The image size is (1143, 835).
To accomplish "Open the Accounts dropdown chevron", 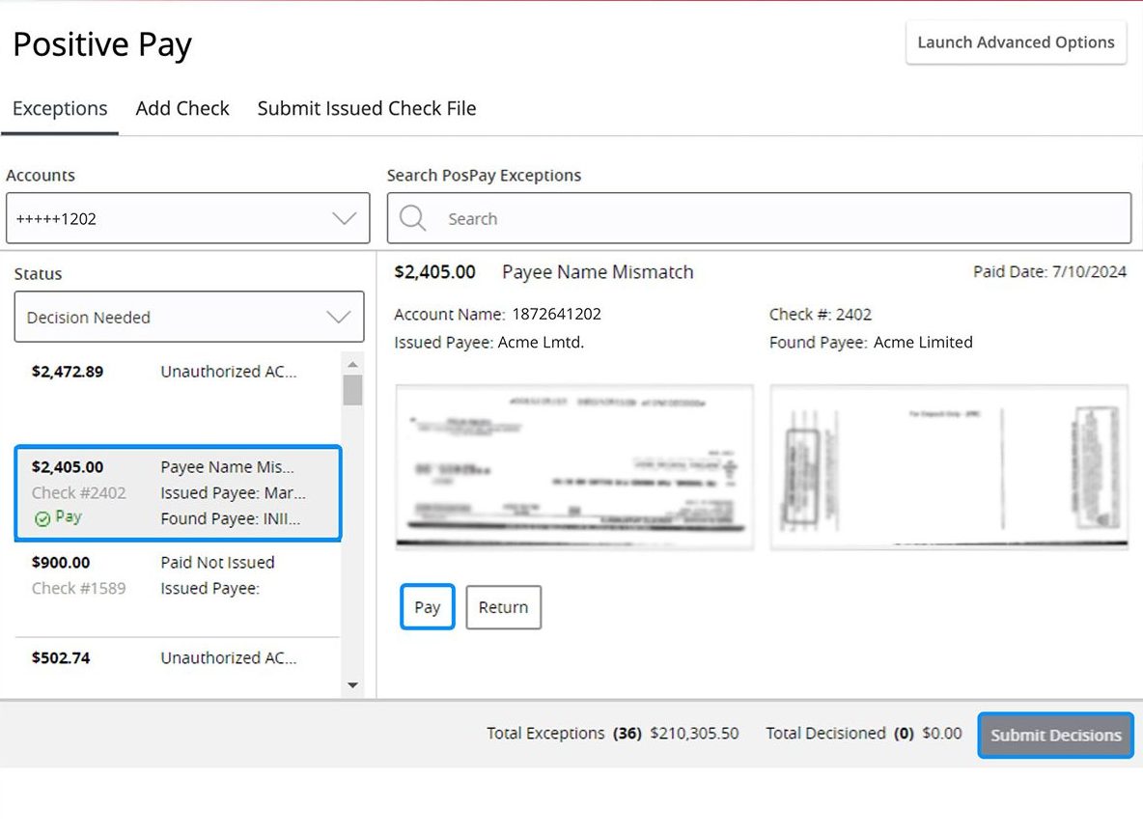I will point(344,218).
